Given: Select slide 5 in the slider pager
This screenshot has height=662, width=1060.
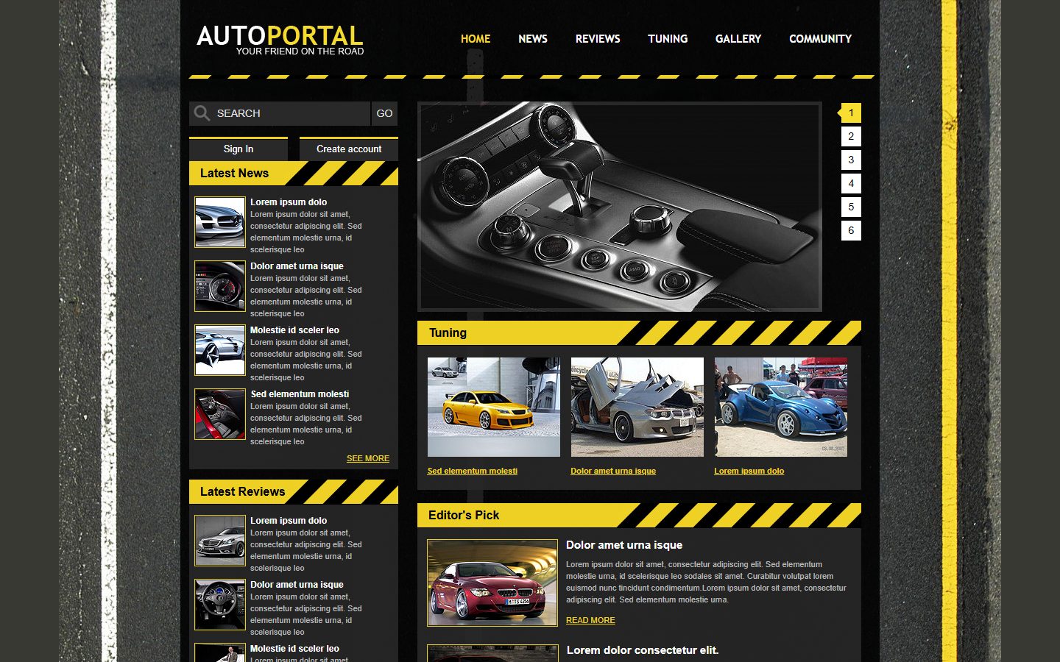Looking at the screenshot, I should tap(851, 207).
